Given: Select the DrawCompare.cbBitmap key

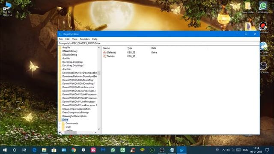Looking at the screenshot, I should pos(75,113).
